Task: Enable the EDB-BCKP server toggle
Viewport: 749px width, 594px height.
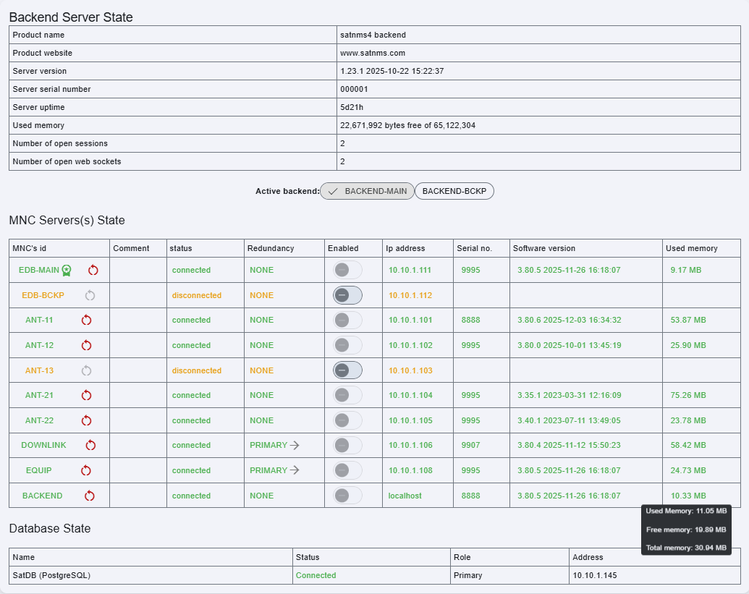Action: [x=346, y=294]
